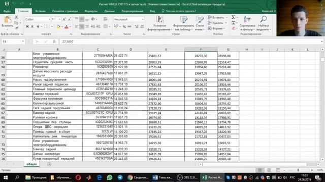The image size is (325, 182).
Task: Open Telegram from the taskbar
Action: pos(120,177)
